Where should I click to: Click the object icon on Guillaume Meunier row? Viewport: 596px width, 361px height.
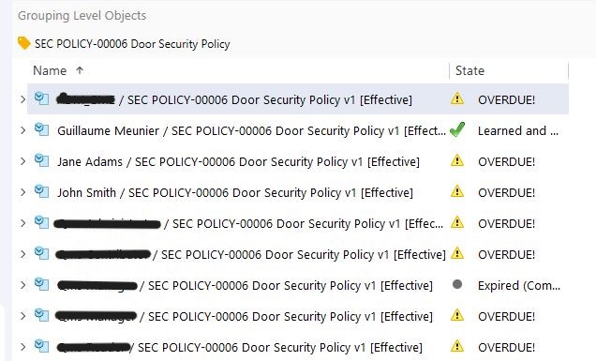41,129
